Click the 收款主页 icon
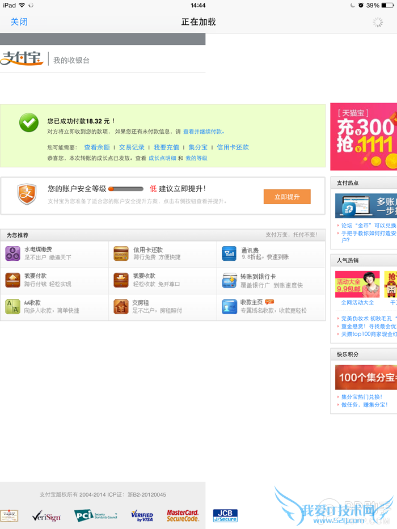This screenshot has width=397, height=529. click(229, 307)
